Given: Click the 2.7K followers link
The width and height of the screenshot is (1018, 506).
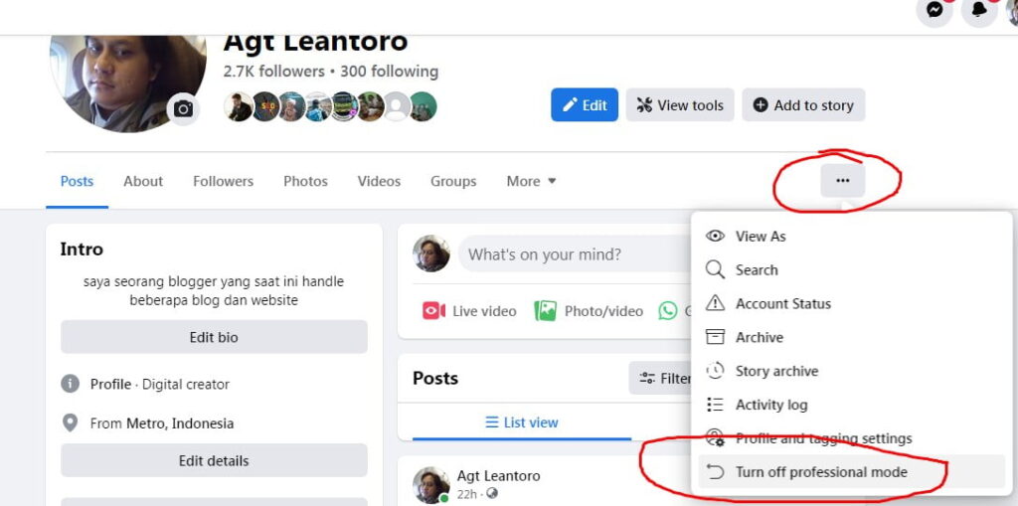Looking at the screenshot, I should pyautogui.click(x=273, y=71).
